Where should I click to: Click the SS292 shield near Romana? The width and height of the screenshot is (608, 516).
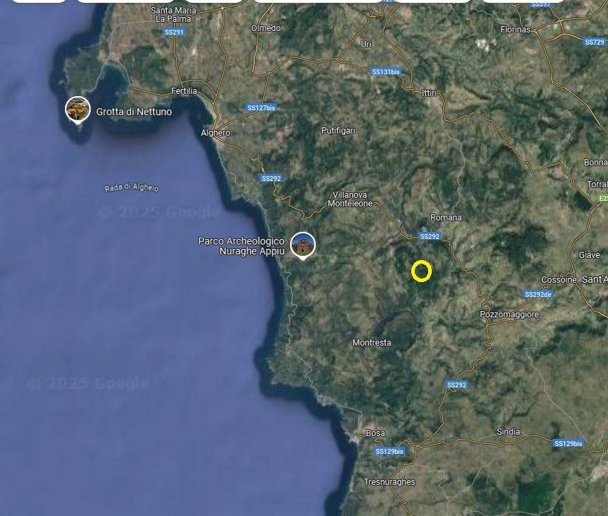[430, 236]
